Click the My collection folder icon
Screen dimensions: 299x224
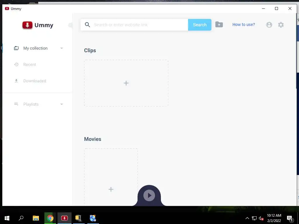16,48
